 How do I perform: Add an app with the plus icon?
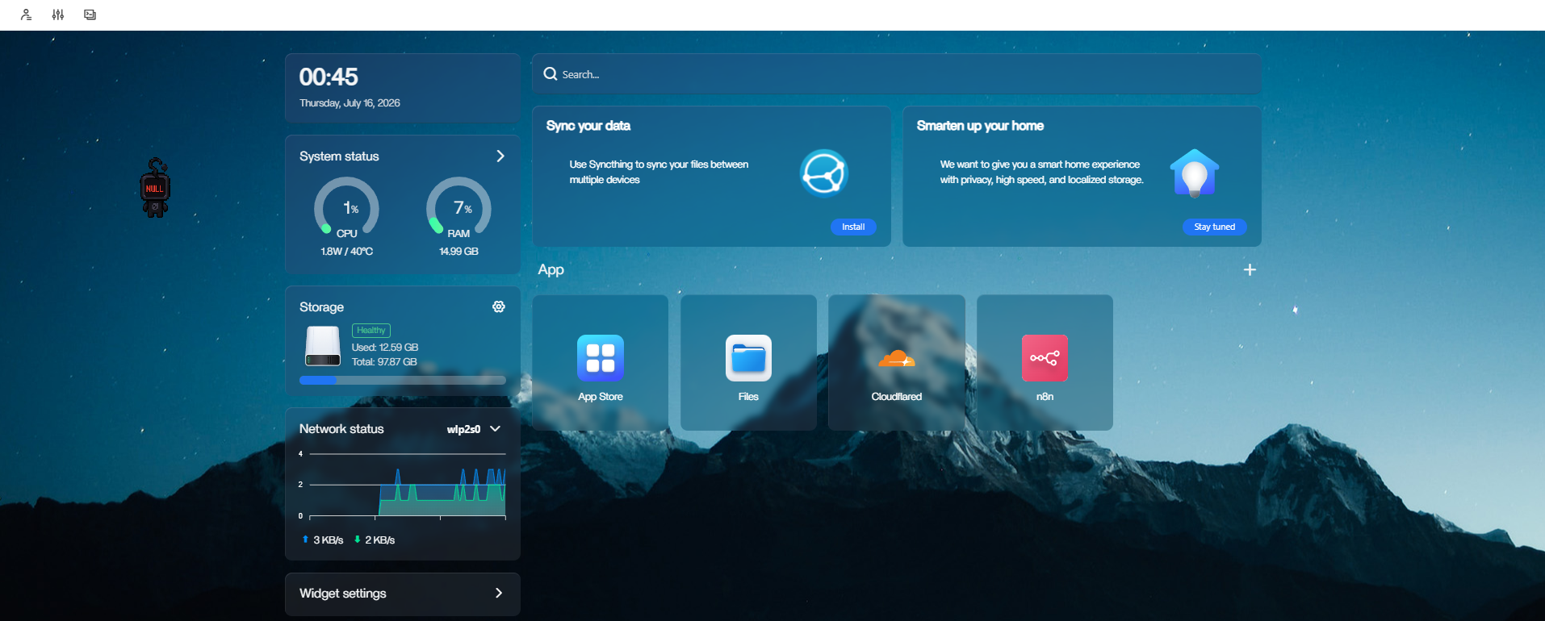1250,269
